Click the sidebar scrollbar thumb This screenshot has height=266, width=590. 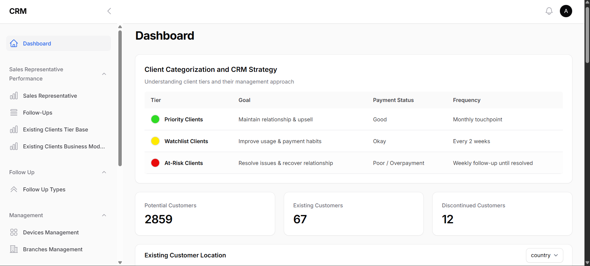point(120,98)
